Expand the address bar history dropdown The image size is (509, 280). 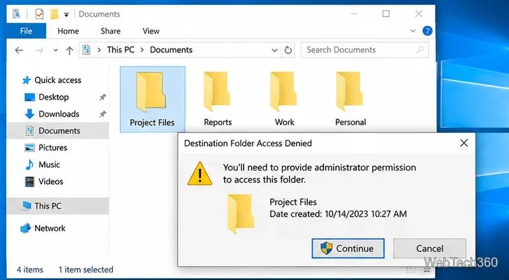(274, 50)
